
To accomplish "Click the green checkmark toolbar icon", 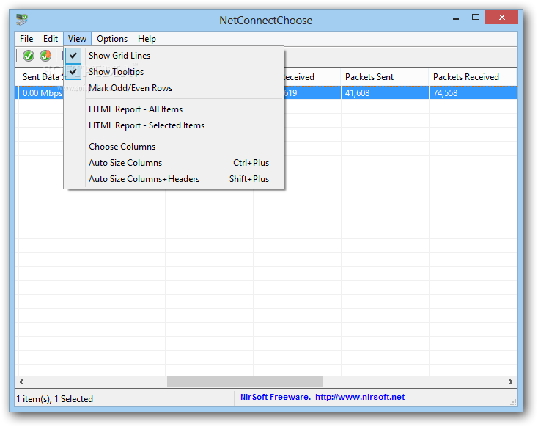I will point(29,55).
